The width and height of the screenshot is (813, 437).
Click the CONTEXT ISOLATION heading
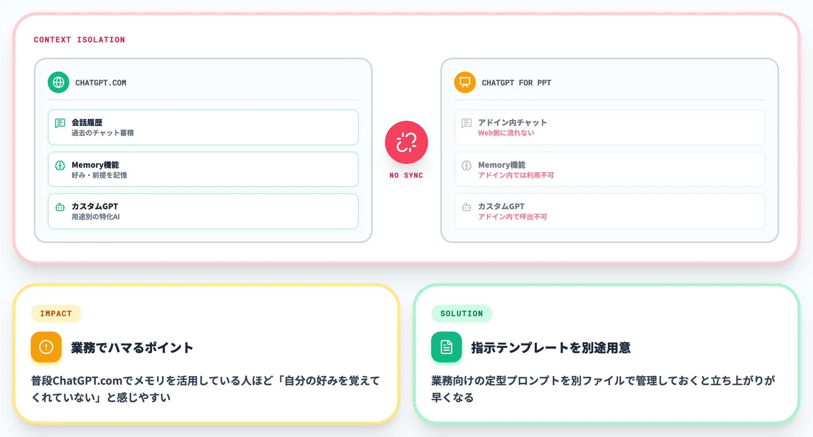[x=79, y=40]
